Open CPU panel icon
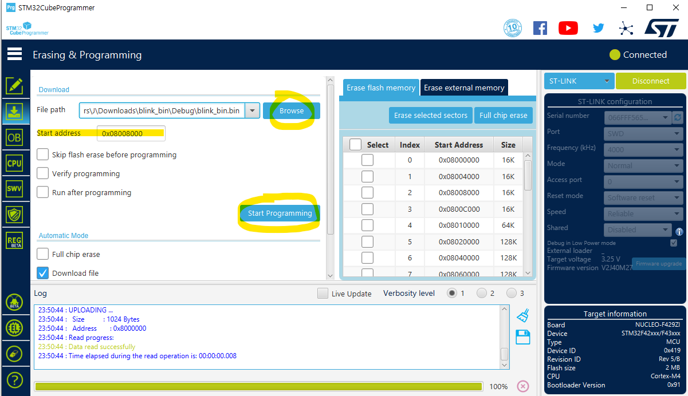The width and height of the screenshot is (688, 396). point(14,163)
